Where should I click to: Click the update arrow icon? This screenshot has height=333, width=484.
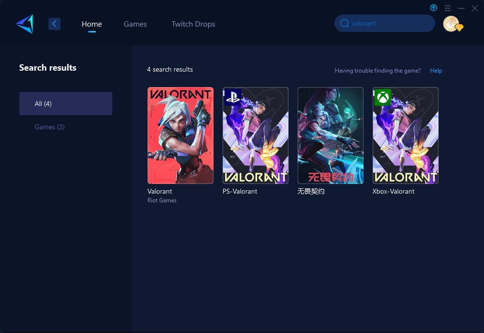[434, 8]
